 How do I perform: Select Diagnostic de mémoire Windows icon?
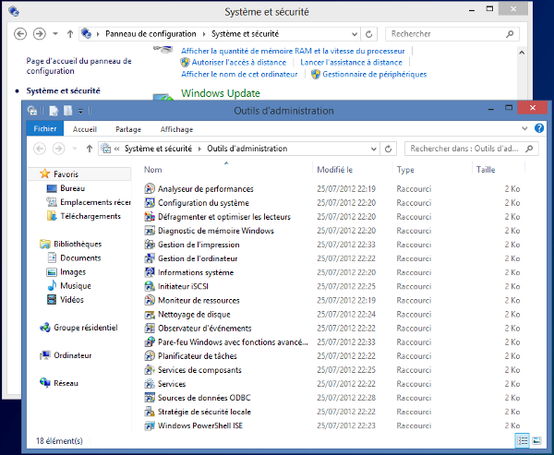[150, 231]
